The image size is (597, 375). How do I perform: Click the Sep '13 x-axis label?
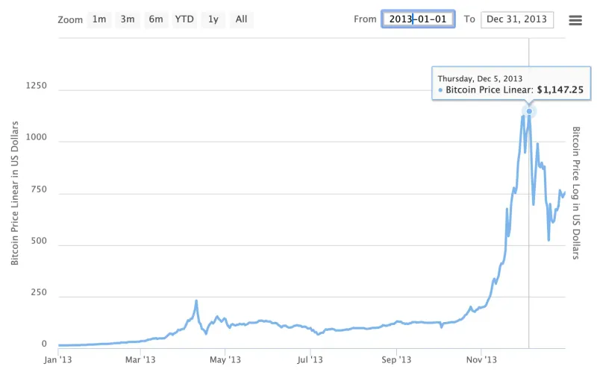point(396,360)
